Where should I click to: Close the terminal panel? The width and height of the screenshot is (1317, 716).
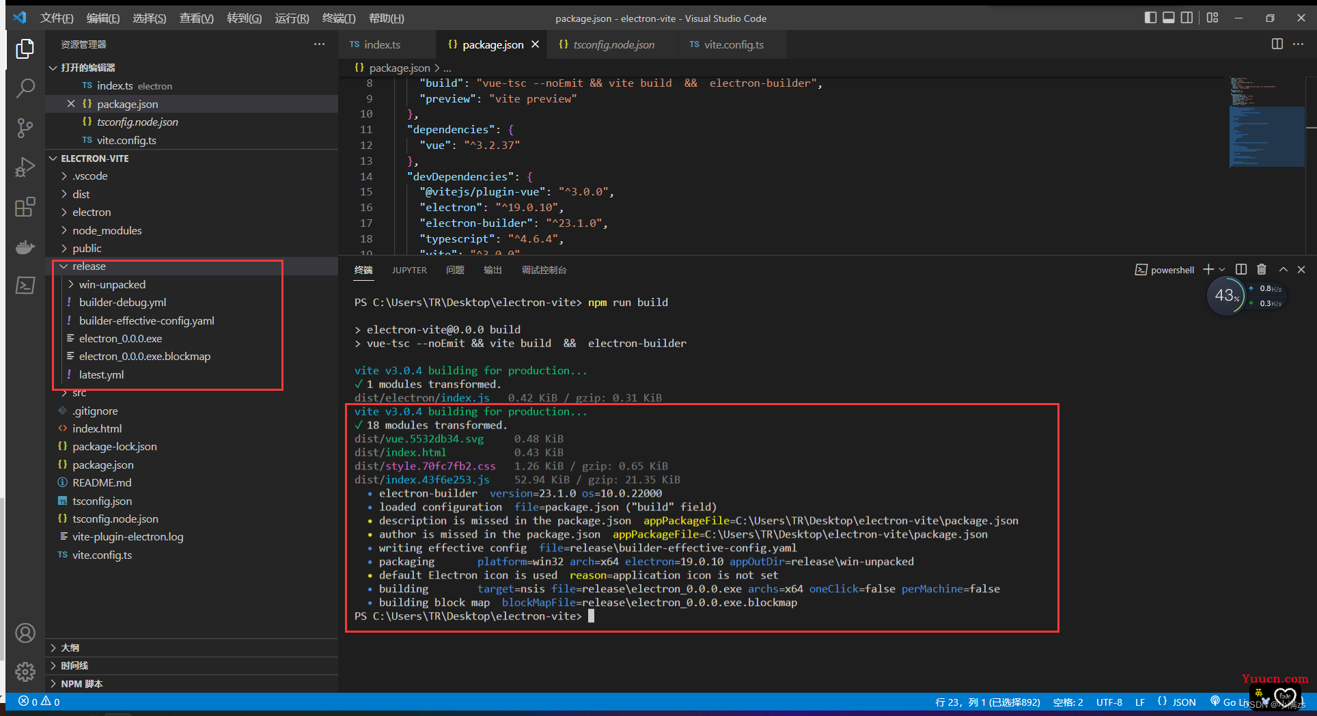pyautogui.click(x=1301, y=270)
